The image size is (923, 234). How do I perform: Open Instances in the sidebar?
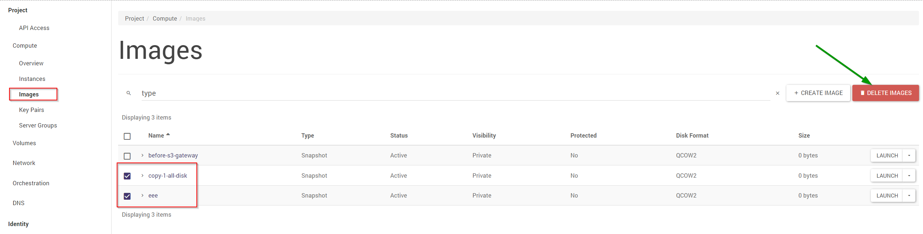pyautogui.click(x=32, y=79)
